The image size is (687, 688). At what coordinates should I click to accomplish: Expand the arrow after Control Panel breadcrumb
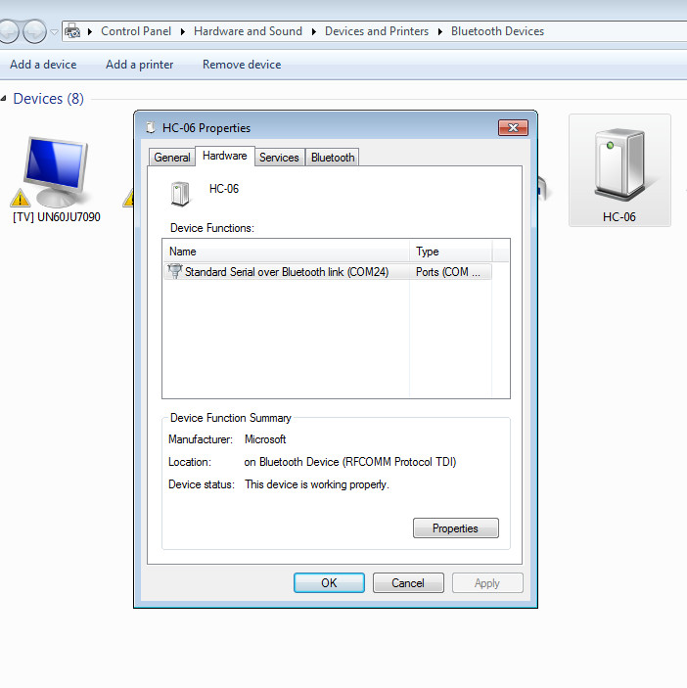(x=182, y=31)
